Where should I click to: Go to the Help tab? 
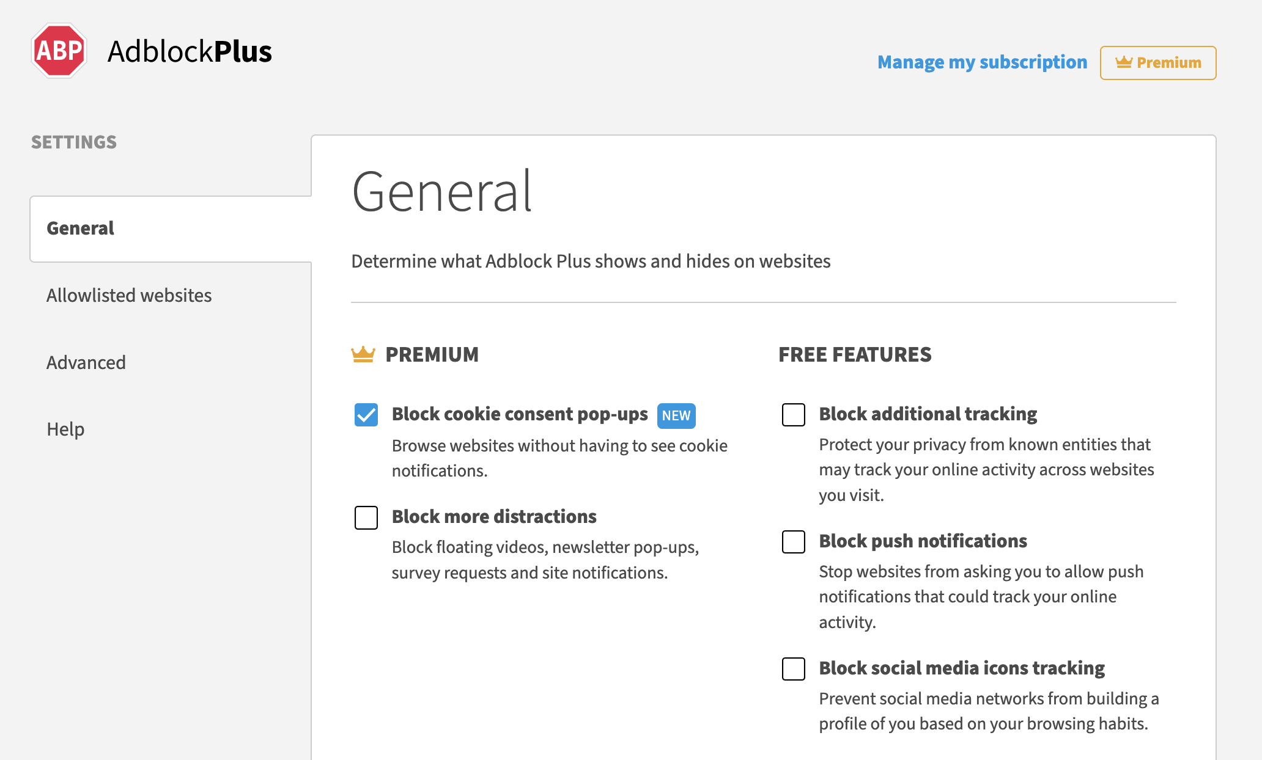(65, 429)
